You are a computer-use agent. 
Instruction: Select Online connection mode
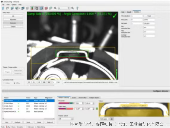click(x=7, y=83)
